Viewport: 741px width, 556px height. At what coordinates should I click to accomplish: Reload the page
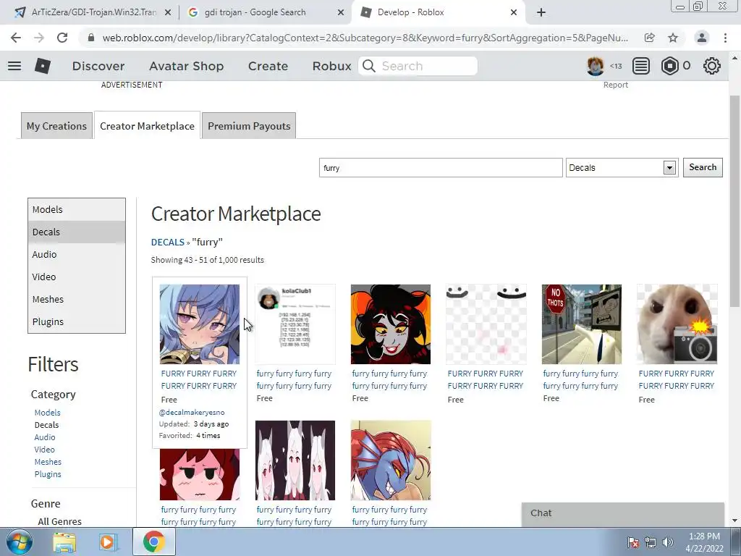point(62,38)
